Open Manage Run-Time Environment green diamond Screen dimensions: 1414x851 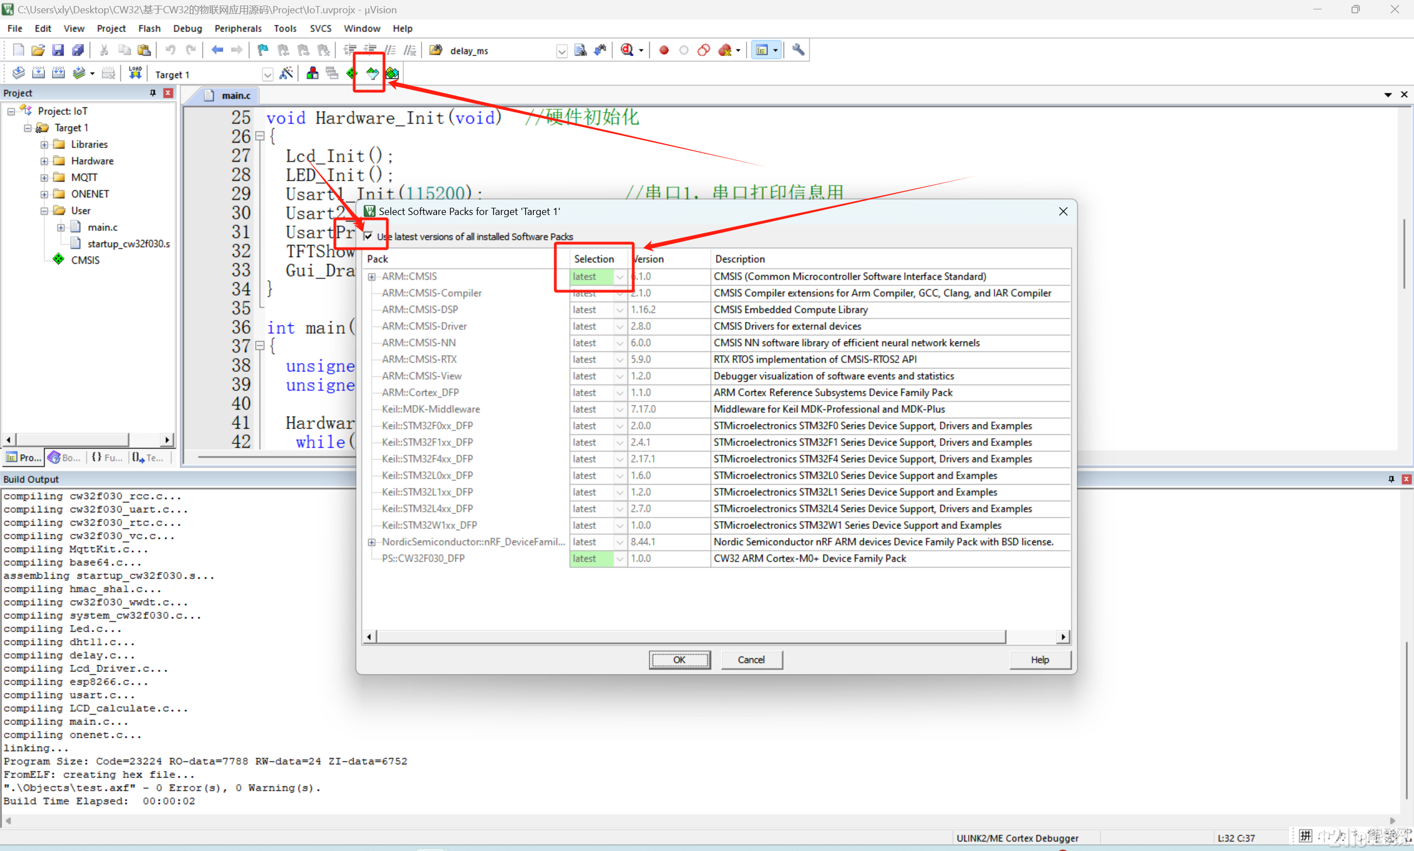click(352, 73)
